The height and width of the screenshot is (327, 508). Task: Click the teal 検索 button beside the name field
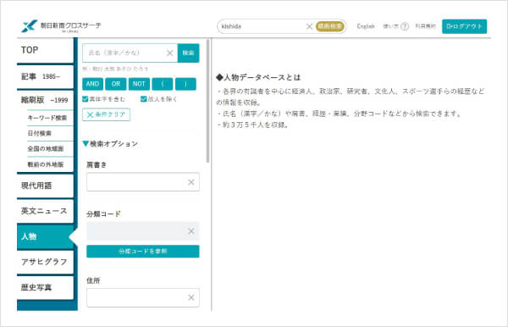tap(188, 53)
